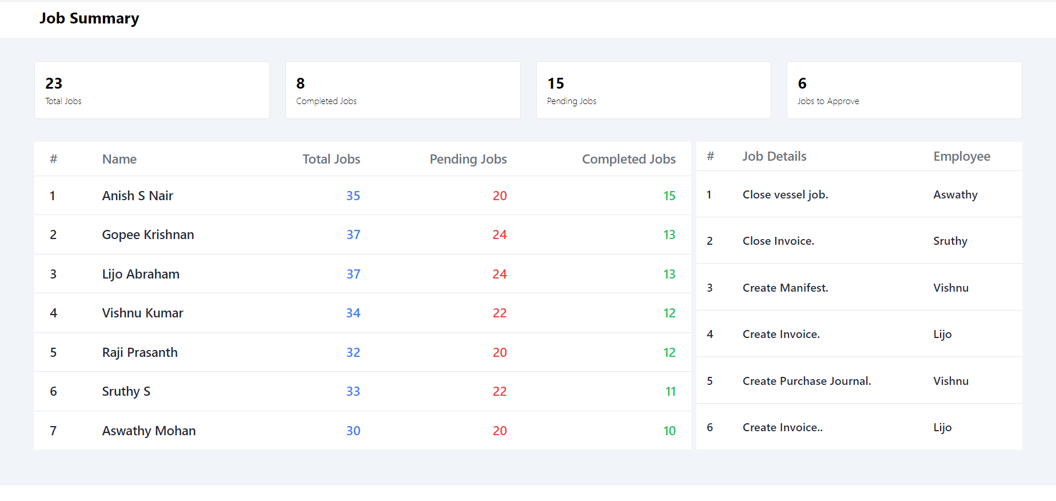Click Gopee Krishnan's pending jobs 24
Image resolution: width=1056 pixels, height=501 pixels.
500,234
